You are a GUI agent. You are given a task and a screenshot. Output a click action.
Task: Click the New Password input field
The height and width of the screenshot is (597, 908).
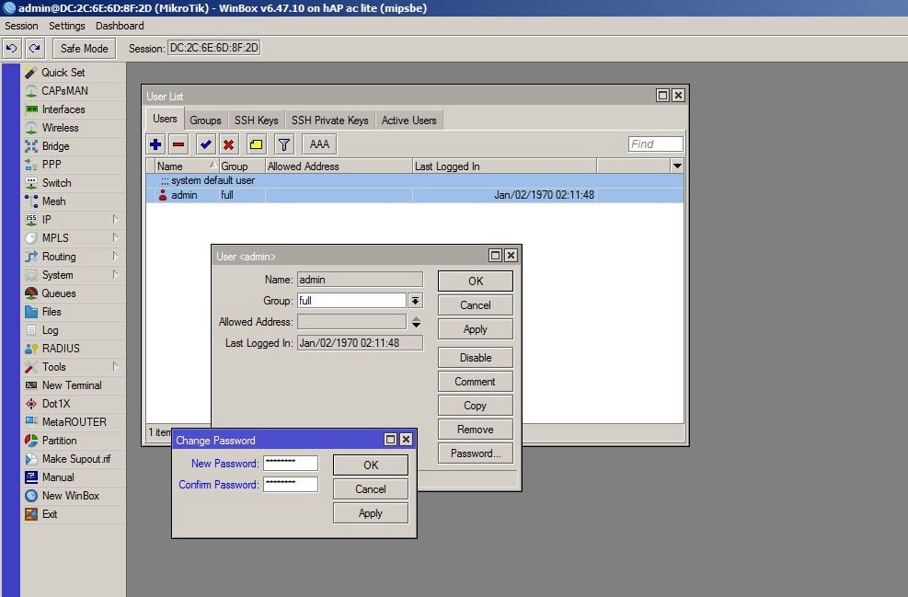(x=290, y=464)
